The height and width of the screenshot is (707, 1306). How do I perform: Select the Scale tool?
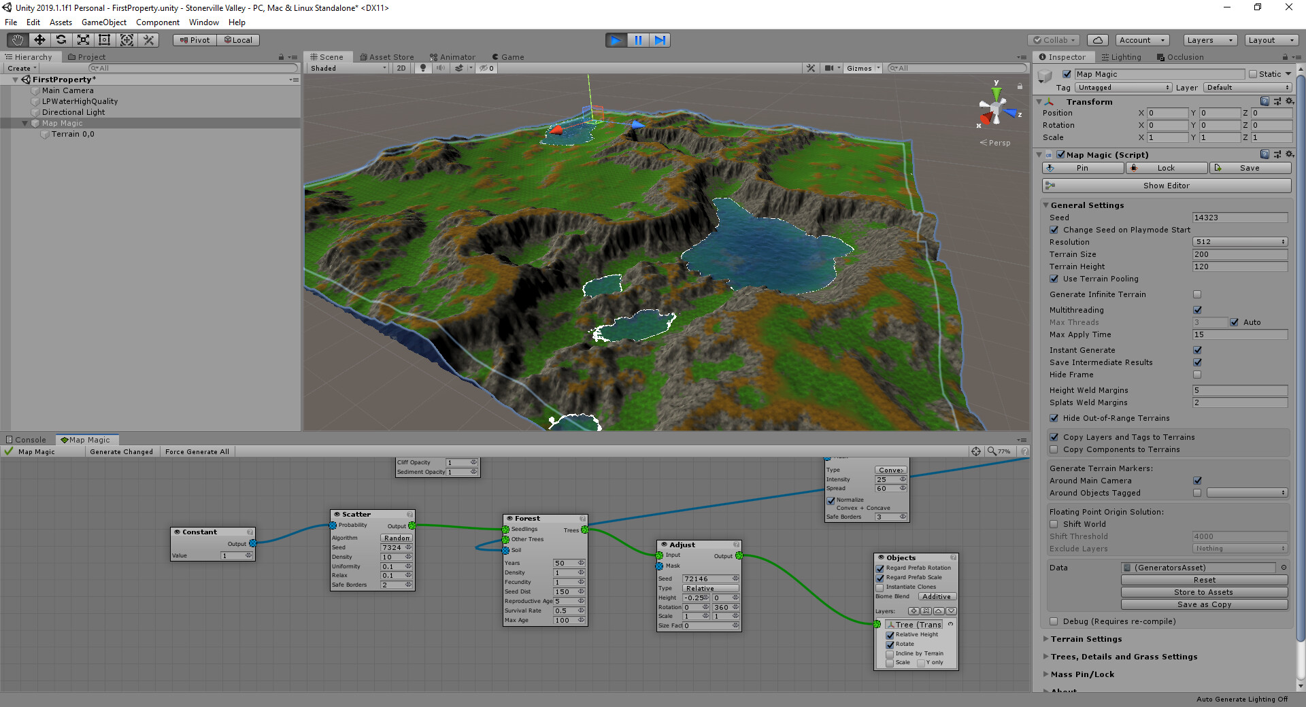[x=83, y=39]
